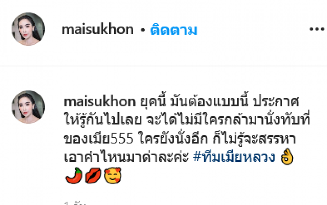The width and height of the screenshot is (327, 205).
Task: Click the phrase เอาคำไหนมาด่าละค่ะ
Action: pyautogui.click(x=126, y=157)
